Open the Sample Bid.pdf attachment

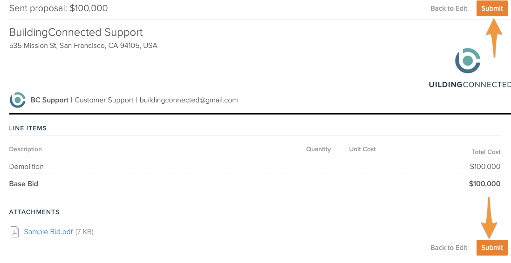pos(48,232)
